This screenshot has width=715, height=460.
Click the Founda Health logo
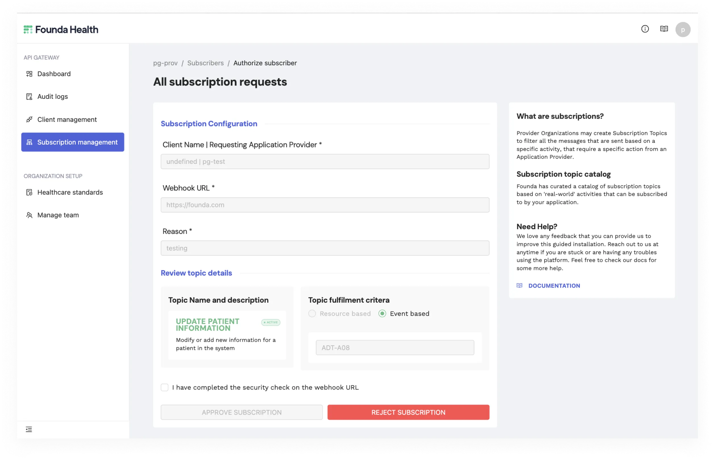coord(61,29)
